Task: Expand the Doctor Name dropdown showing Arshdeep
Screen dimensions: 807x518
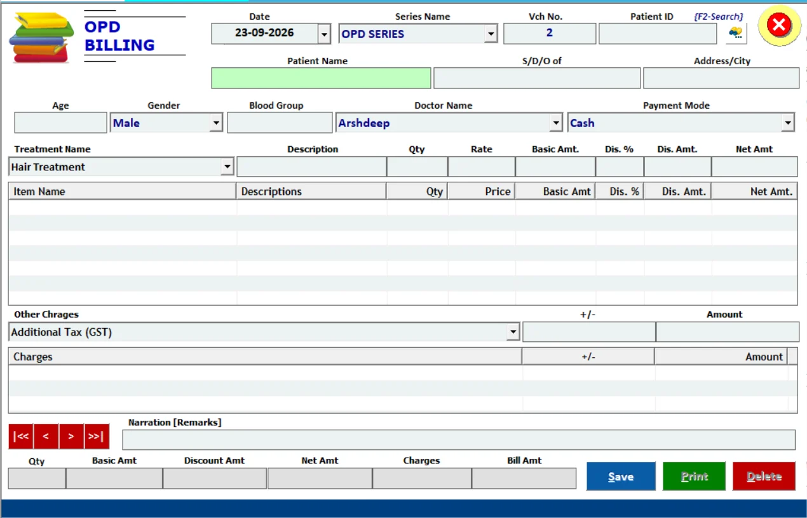Action: (556, 123)
